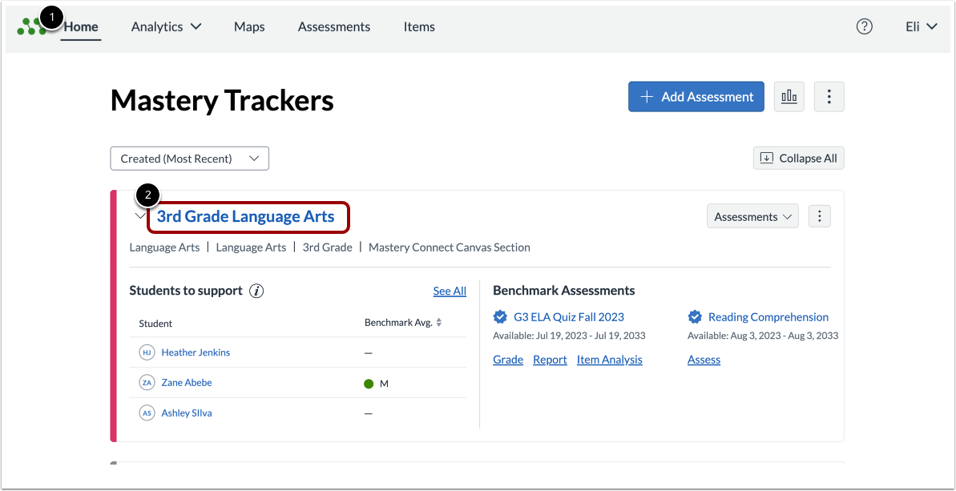
Task: Open the Analytics dropdown
Action: 166,26
